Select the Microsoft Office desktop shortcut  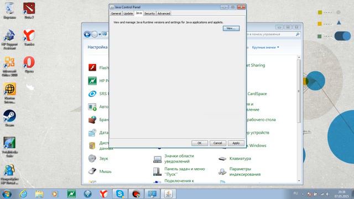[x=9, y=66]
